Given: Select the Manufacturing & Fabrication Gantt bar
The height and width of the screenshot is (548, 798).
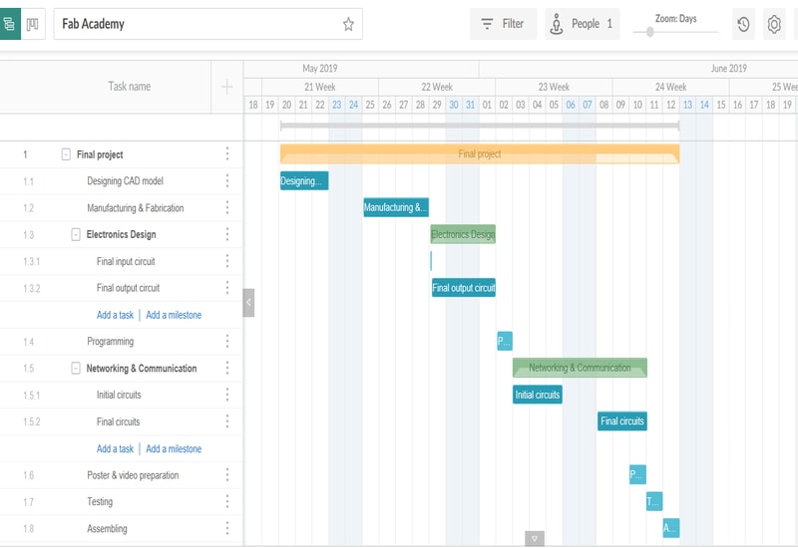Looking at the screenshot, I should click(396, 207).
